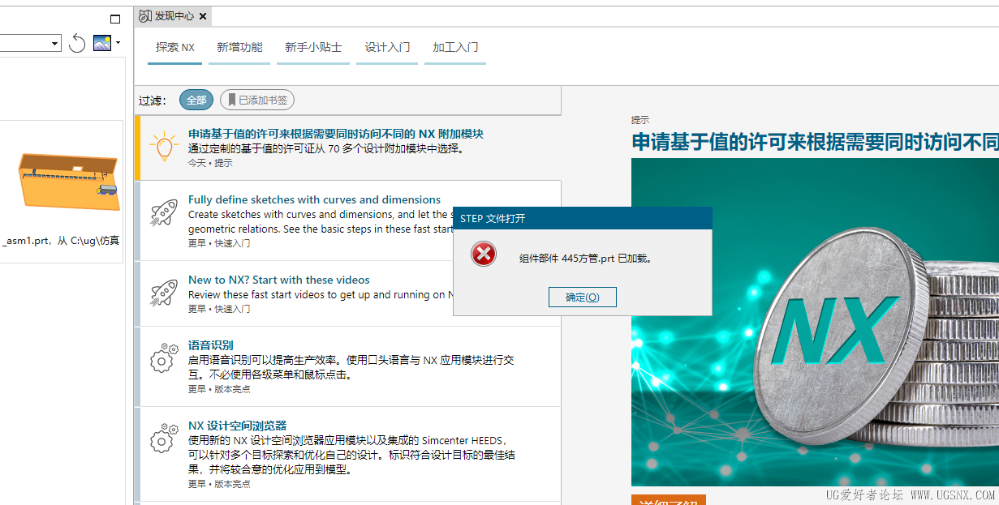999x505 pixels.
Task: Open the Fully define sketches article link
Action: coord(313,199)
